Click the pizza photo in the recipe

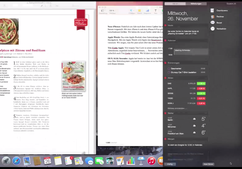[9, 31]
